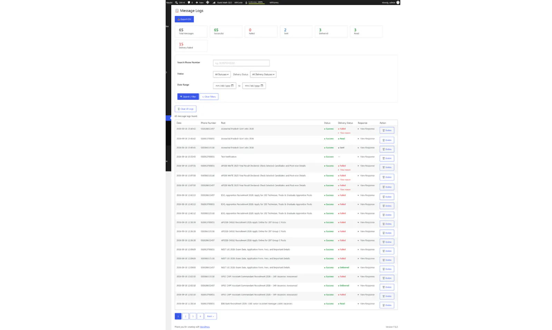Open Rank Math SEO menu in admin bar
This screenshot has width=552, height=330.
point(223,2)
